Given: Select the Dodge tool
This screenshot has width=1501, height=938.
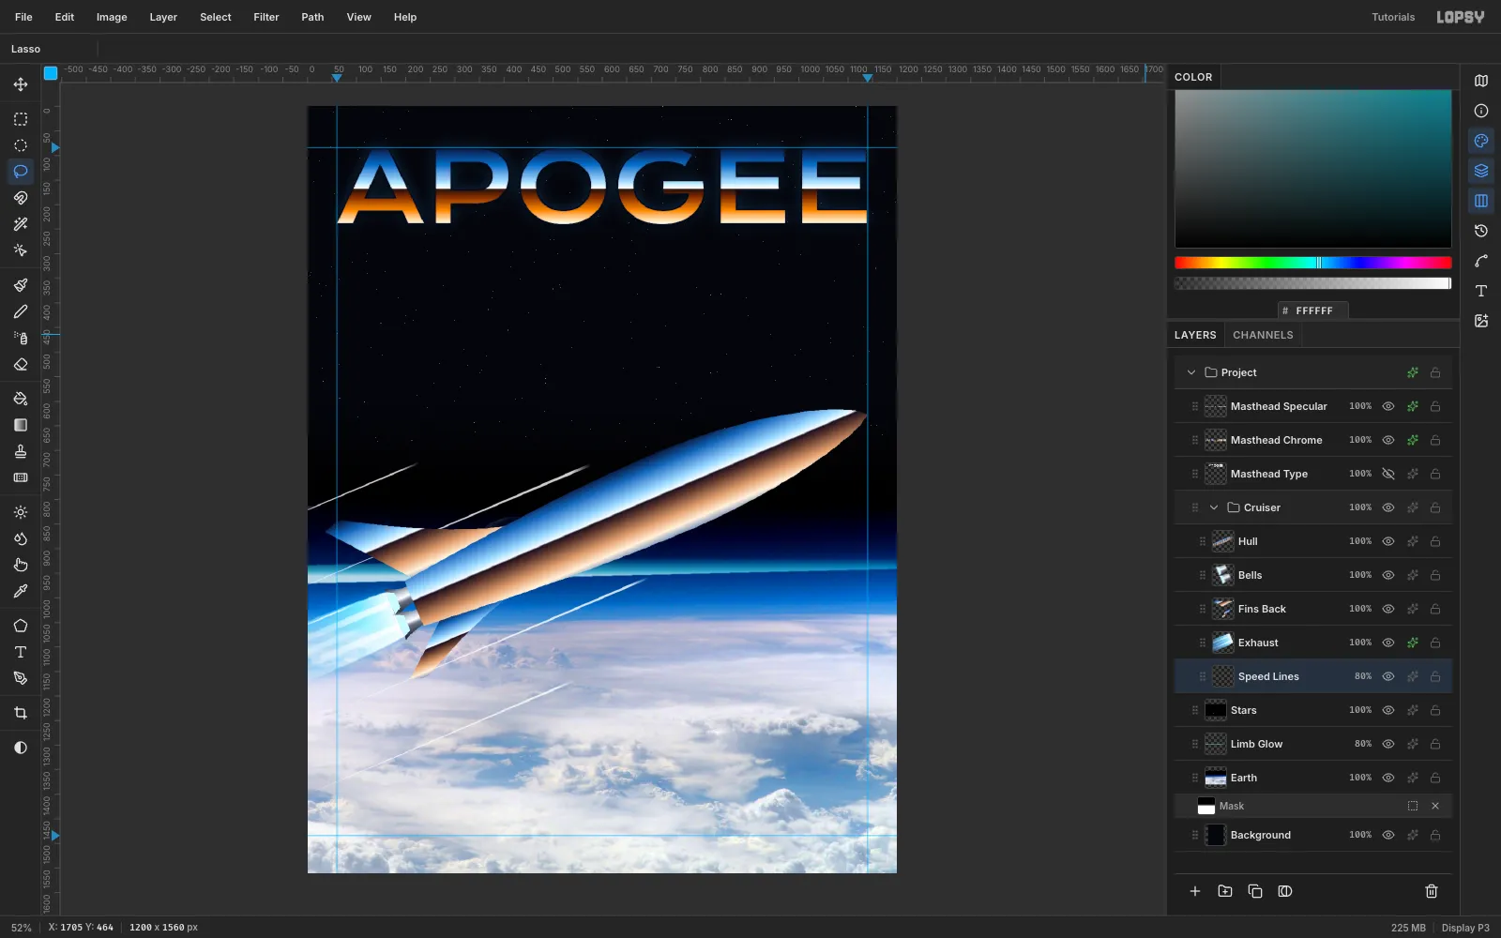Looking at the screenshot, I should coord(21,512).
